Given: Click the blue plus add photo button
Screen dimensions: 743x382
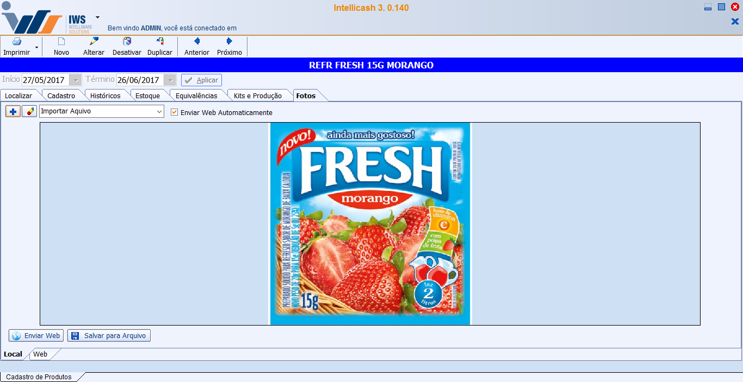Looking at the screenshot, I should point(13,111).
